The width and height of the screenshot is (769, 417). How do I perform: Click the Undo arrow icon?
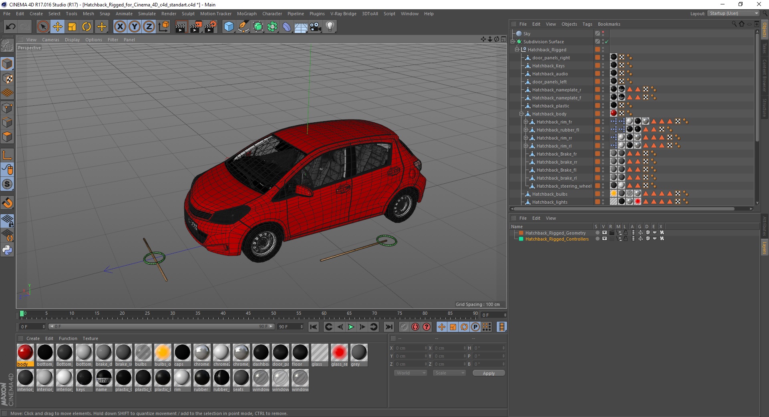click(x=10, y=26)
